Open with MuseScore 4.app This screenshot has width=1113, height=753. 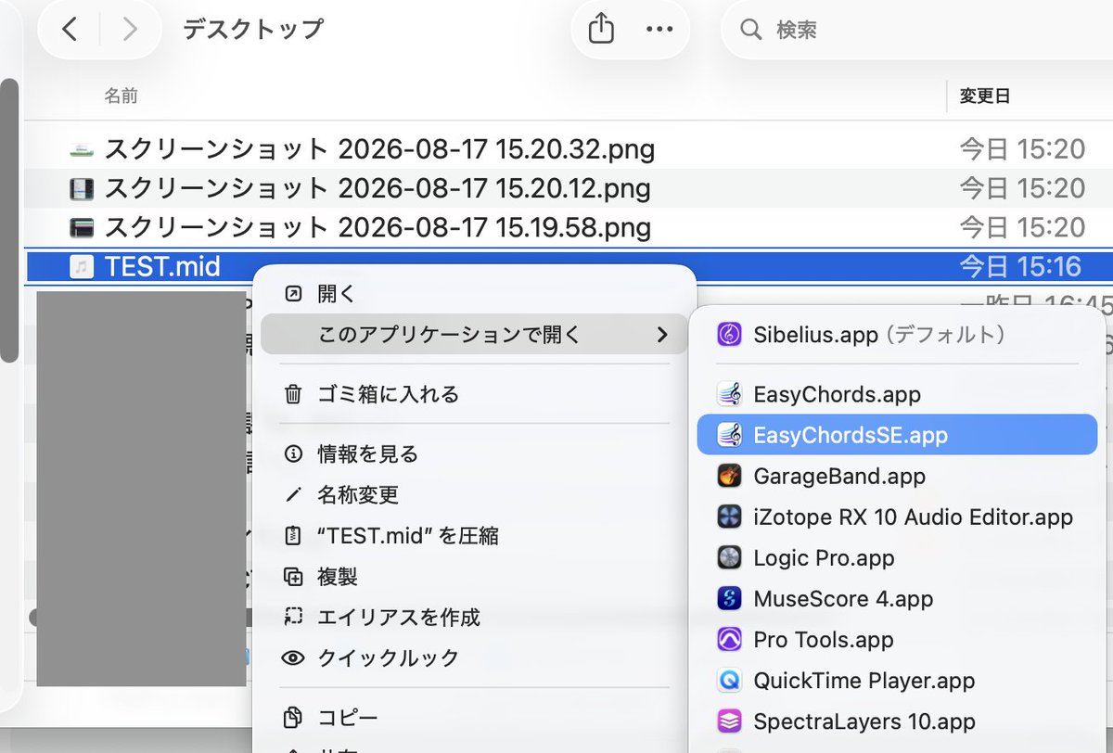pyautogui.click(x=897, y=598)
